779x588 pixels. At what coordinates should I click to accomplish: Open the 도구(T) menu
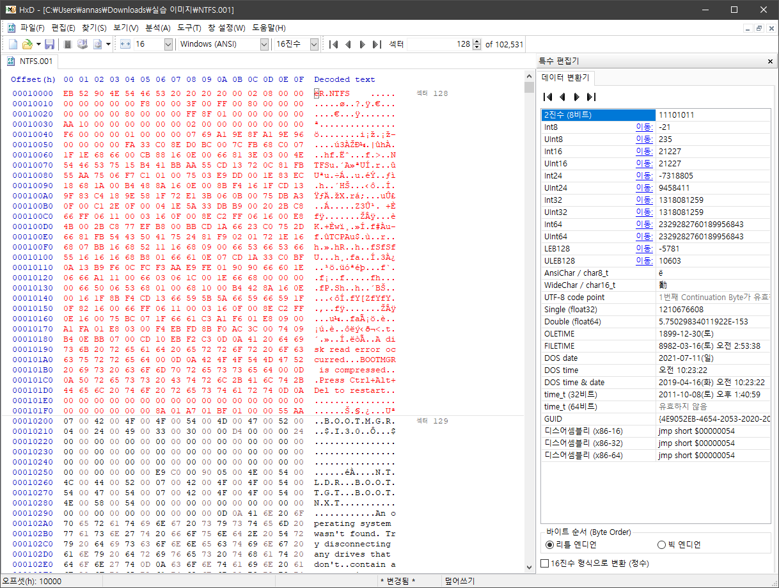pos(189,28)
